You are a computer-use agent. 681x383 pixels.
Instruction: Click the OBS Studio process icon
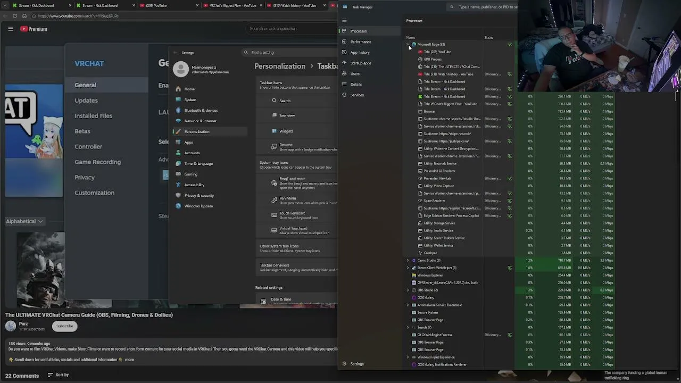(x=414, y=290)
